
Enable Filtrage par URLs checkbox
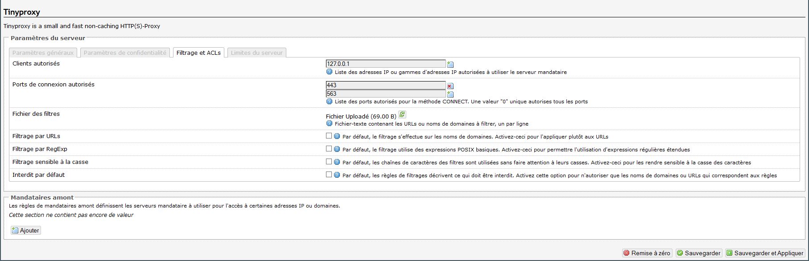click(329, 136)
